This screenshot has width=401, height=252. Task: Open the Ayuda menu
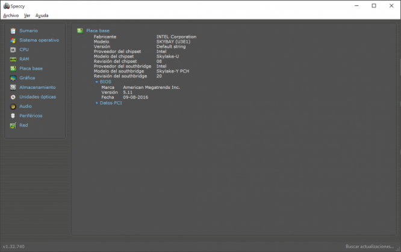(42, 16)
